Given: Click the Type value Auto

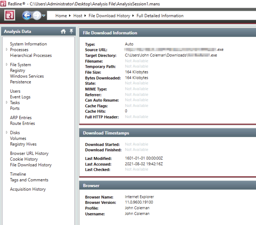Looking at the screenshot, I should tap(129, 44).
